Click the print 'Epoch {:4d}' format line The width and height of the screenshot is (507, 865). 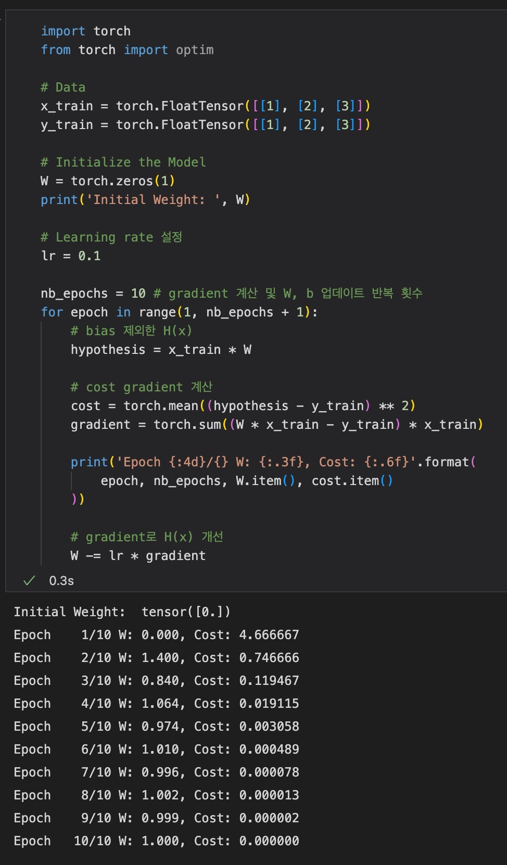click(x=273, y=462)
